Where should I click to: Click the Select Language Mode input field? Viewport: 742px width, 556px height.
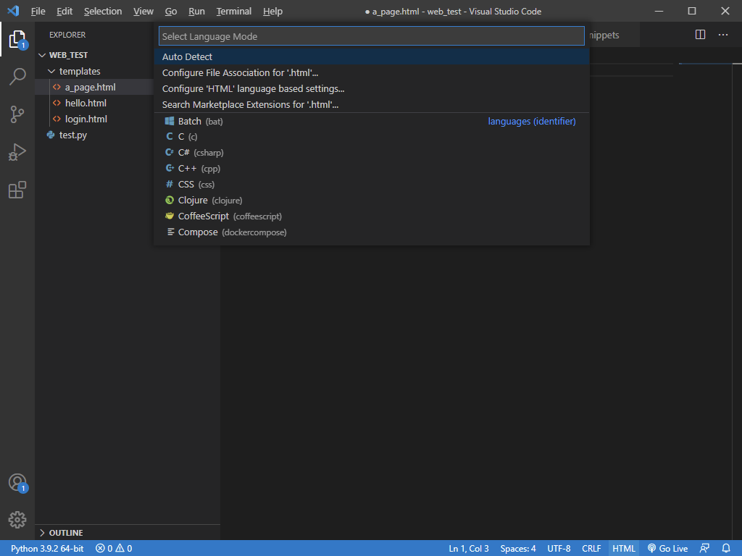click(372, 36)
